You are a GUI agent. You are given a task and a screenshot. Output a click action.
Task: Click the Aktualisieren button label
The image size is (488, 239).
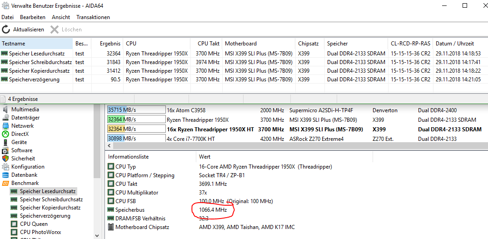[x=28, y=30]
